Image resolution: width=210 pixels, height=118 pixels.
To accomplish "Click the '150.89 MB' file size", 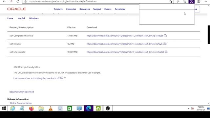I will [x=72, y=52].
